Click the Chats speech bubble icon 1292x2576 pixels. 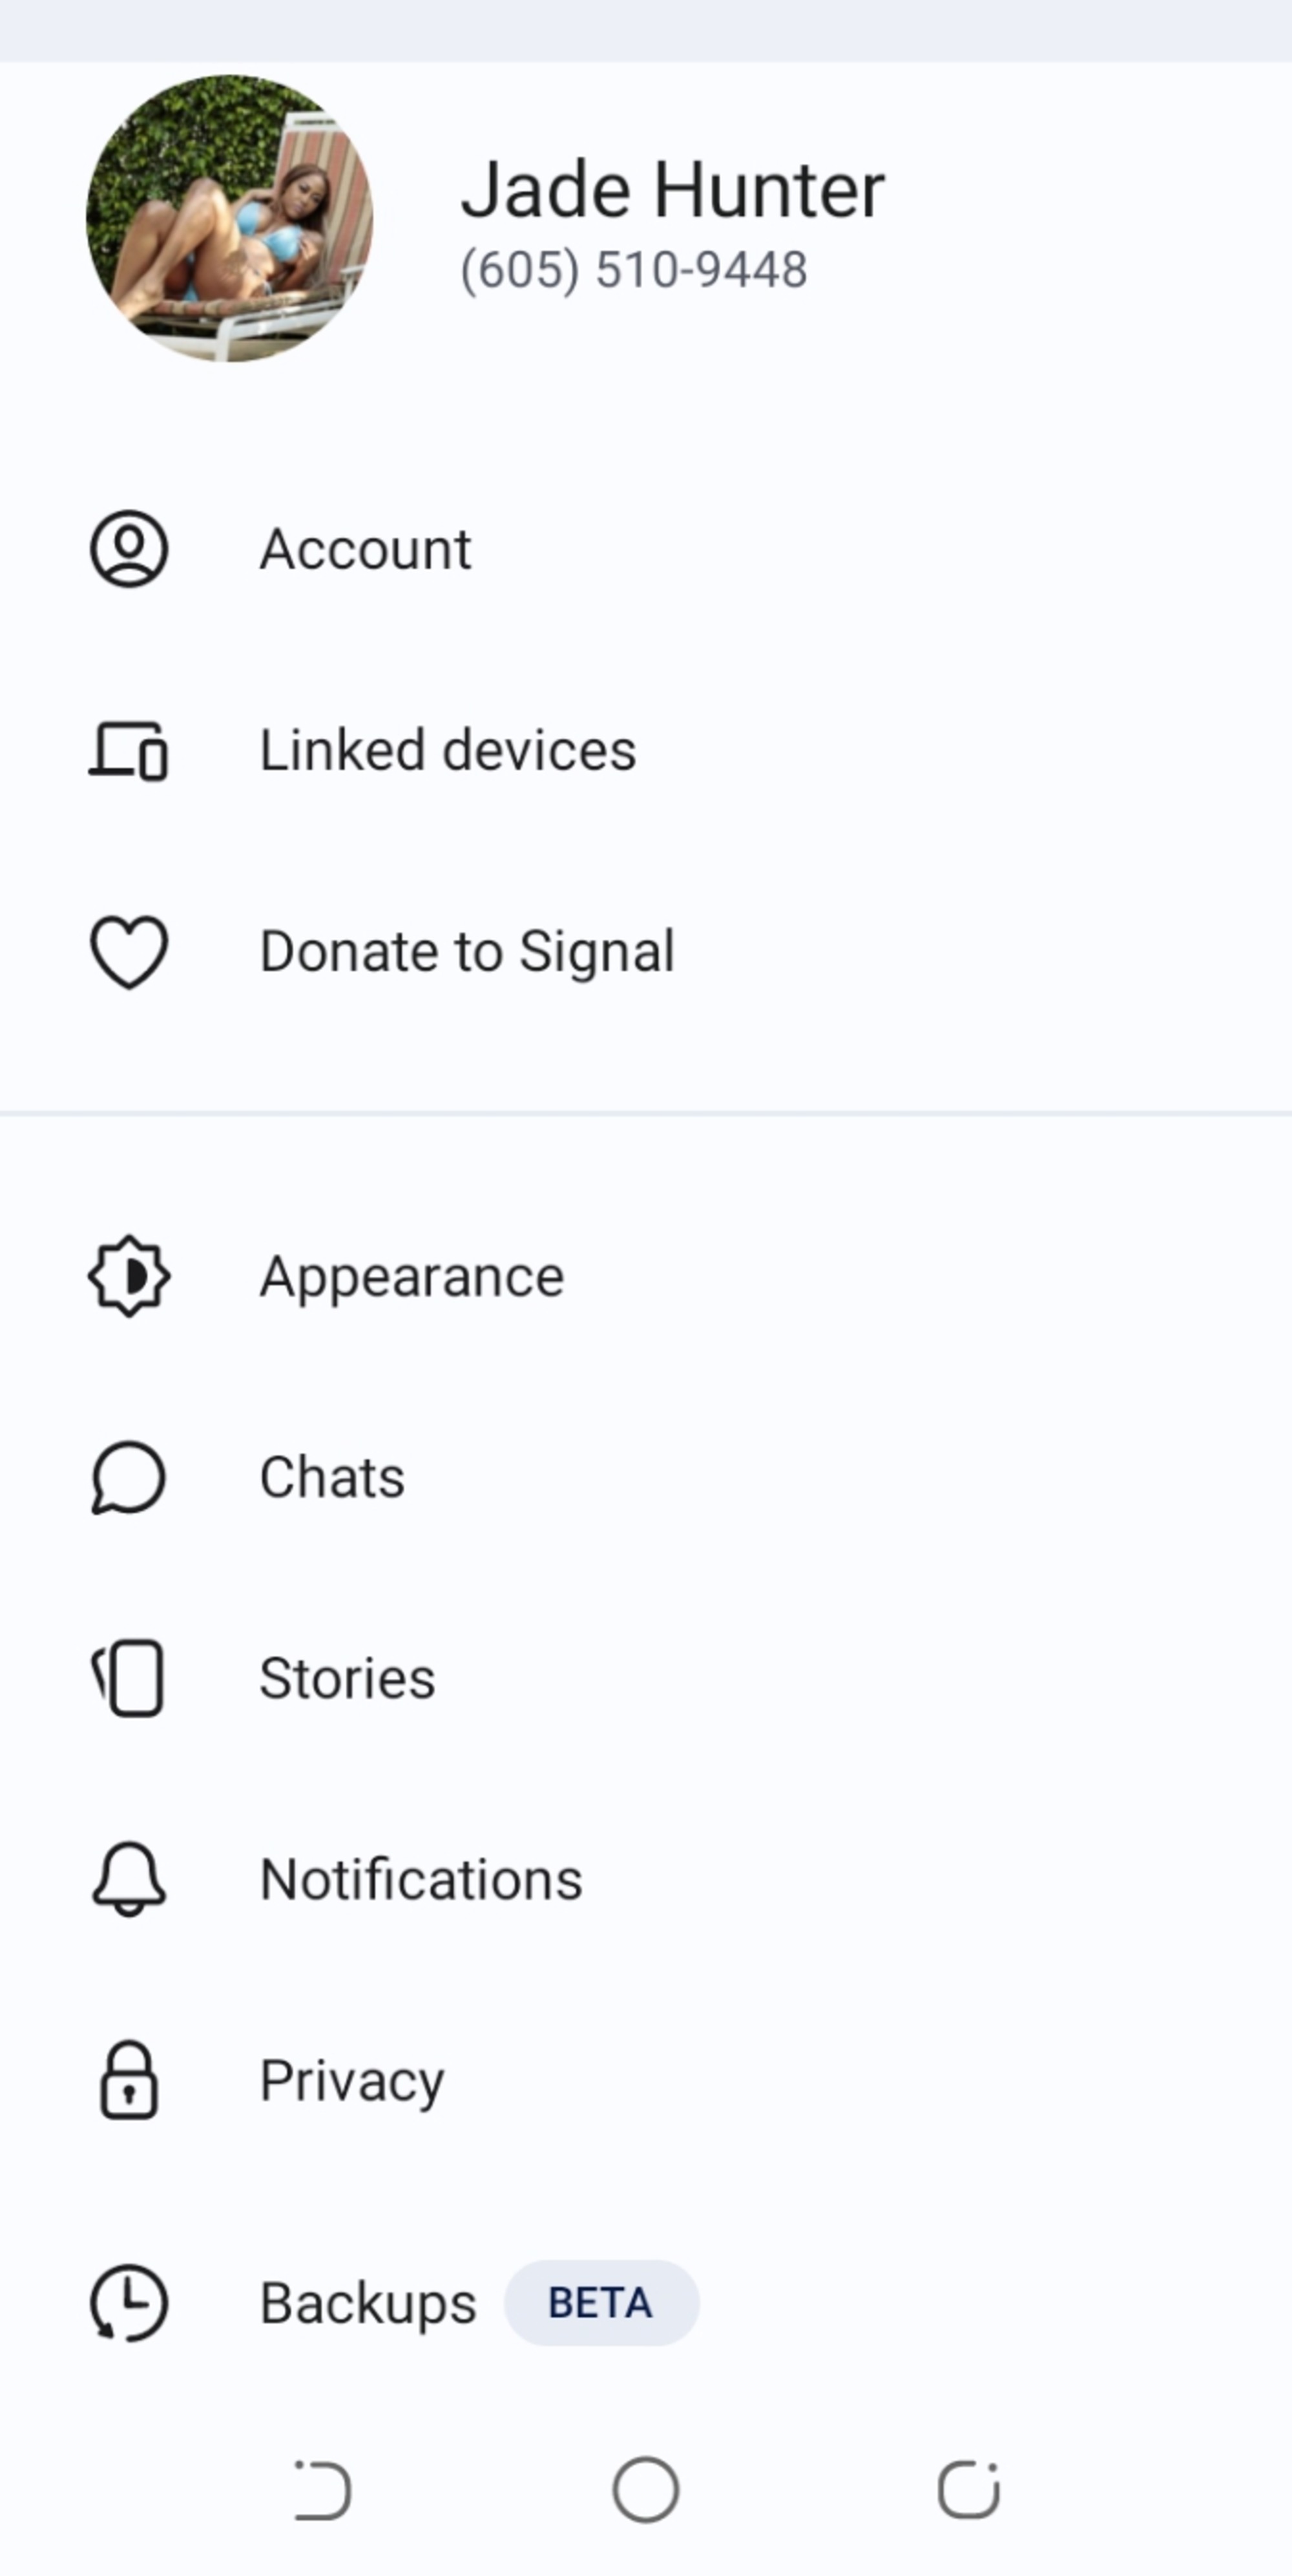[129, 1477]
